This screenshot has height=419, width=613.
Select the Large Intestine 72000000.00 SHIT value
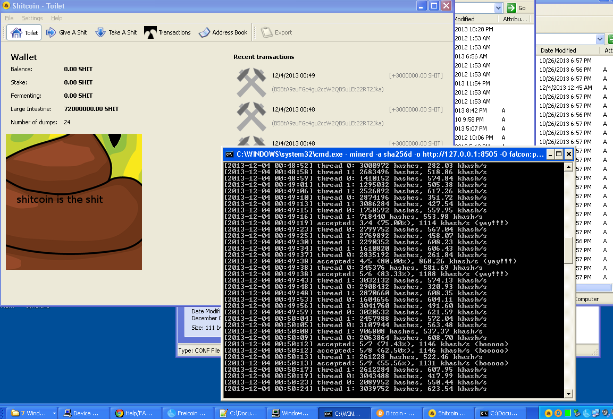(x=91, y=109)
